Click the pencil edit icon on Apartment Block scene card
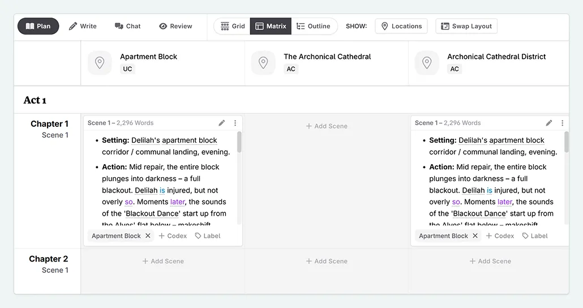This screenshot has width=583, height=308. (222, 123)
